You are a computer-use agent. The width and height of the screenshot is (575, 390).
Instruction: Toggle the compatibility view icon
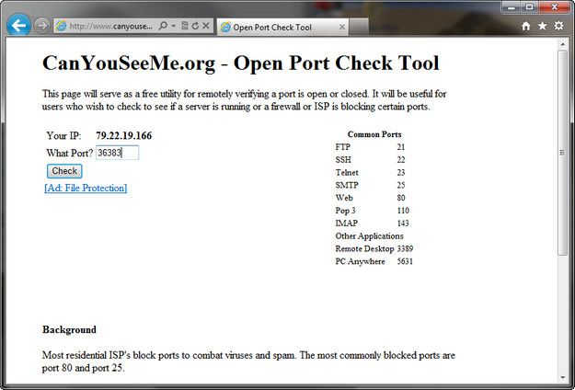185,26
